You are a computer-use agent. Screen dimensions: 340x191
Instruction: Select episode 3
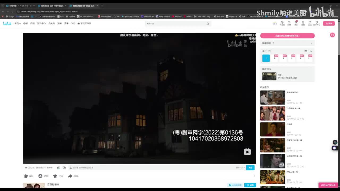point(283,58)
